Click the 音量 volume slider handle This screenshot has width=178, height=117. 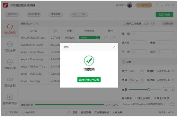tap(148, 90)
